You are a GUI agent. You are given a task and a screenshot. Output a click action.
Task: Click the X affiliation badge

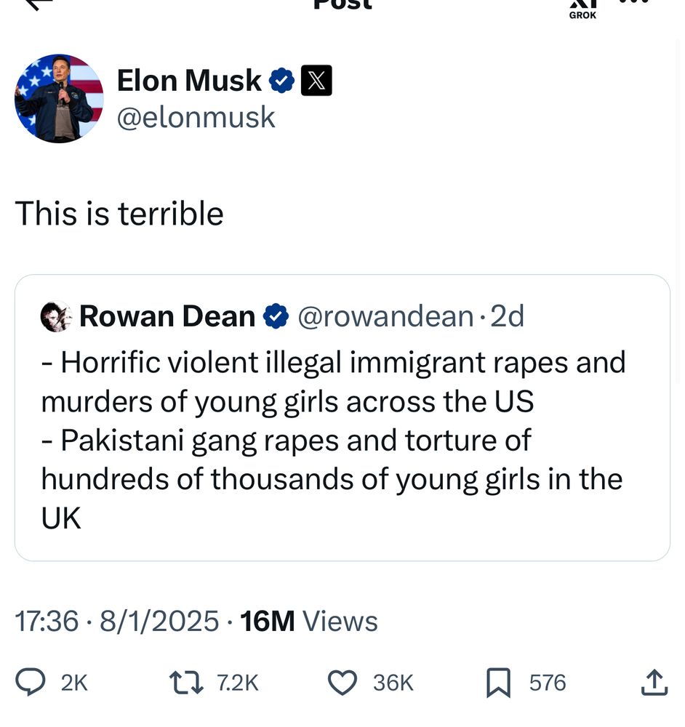pos(316,81)
